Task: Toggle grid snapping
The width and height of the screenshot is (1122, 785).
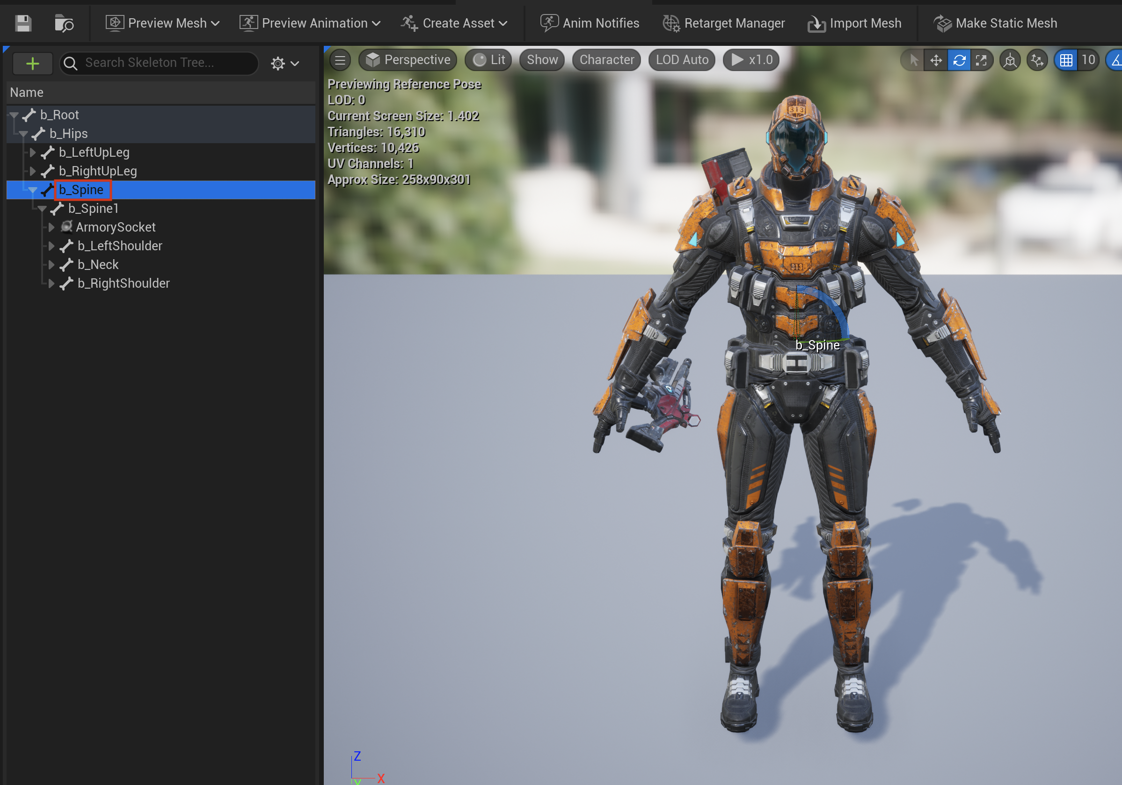Action: point(1066,60)
